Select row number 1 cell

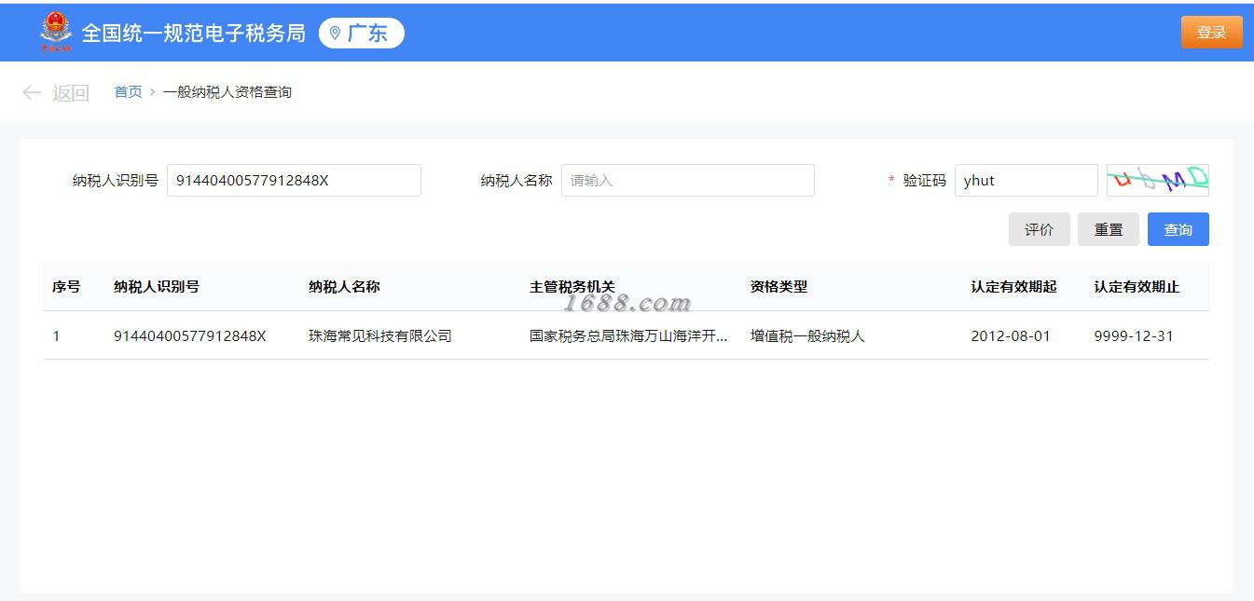(56, 336)
